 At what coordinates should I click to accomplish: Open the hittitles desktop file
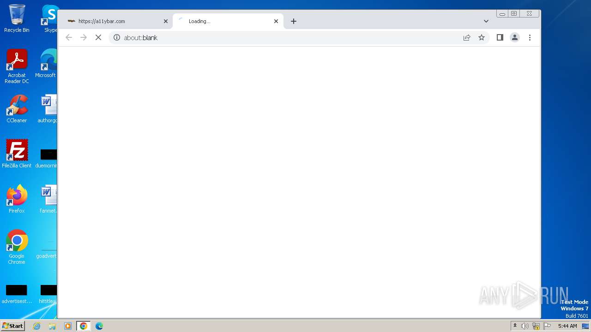point(48,294)
